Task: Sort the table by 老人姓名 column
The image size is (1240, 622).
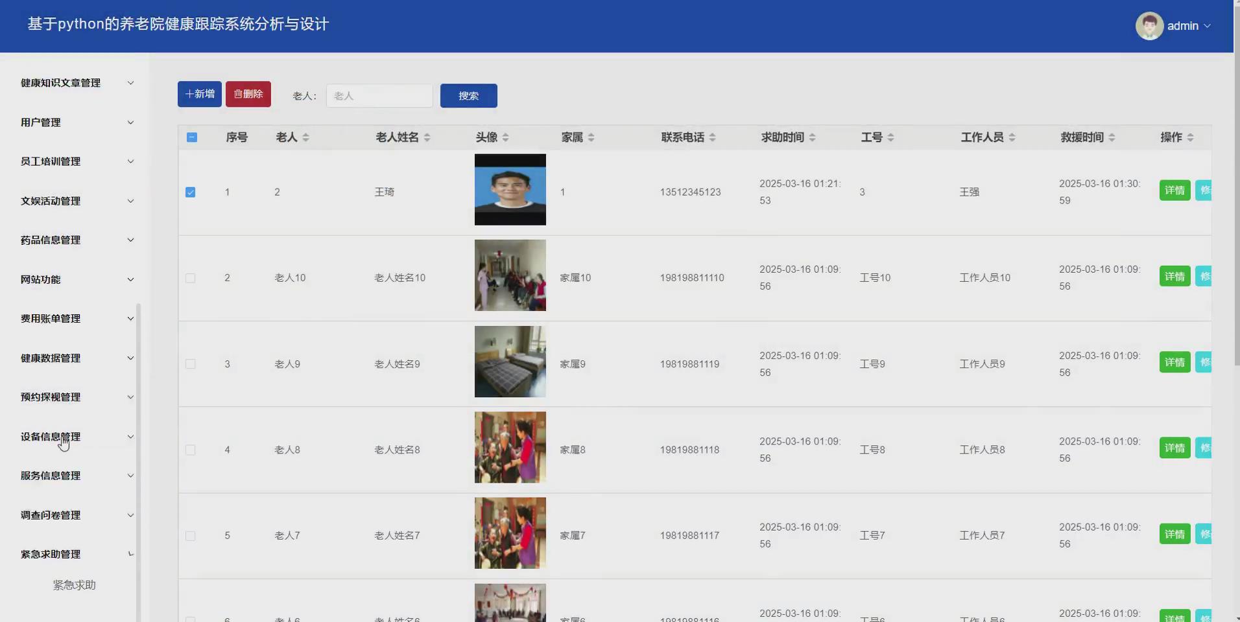Action: tap(426, 137)
